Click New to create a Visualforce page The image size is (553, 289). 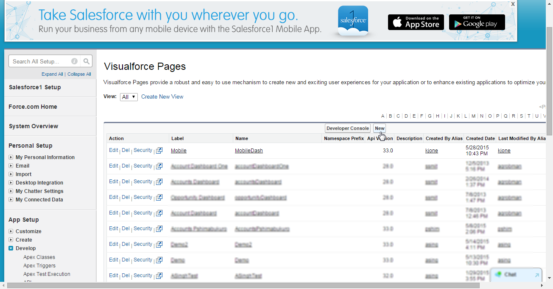[x=379, y=128]
